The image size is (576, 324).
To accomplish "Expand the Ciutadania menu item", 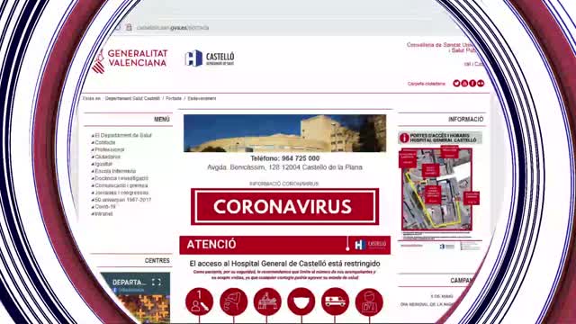I will point(107,157).
